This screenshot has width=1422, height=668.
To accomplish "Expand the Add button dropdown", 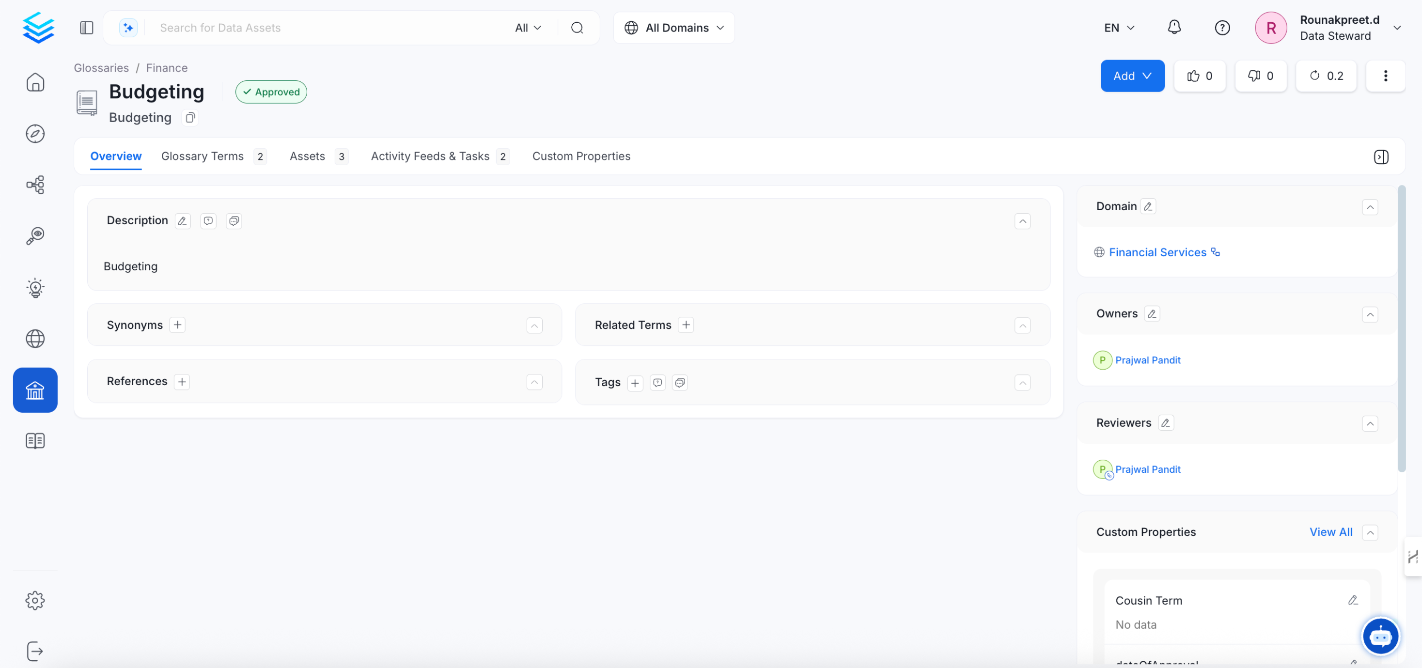I will 1132,76.
